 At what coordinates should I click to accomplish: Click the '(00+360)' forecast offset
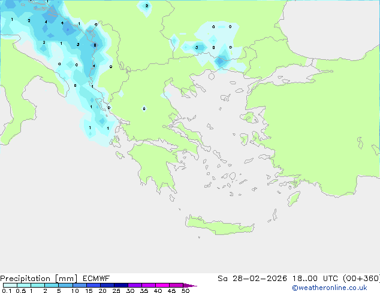361,279
